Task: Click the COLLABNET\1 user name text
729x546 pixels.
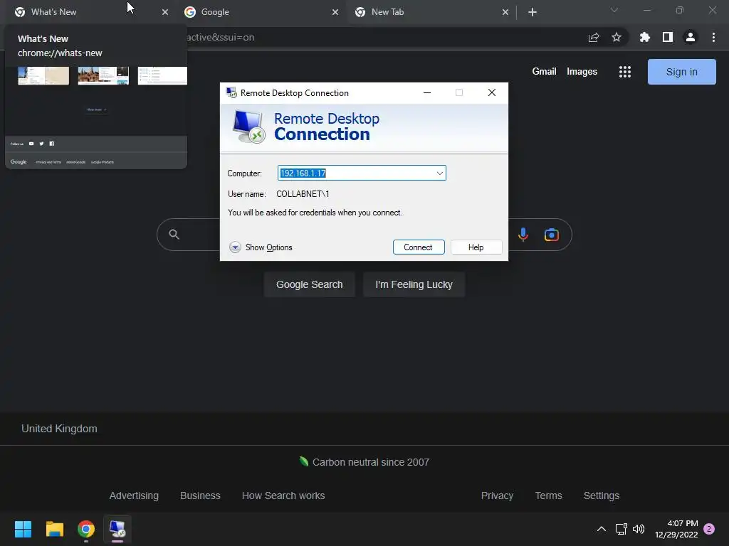Action: 303,194
